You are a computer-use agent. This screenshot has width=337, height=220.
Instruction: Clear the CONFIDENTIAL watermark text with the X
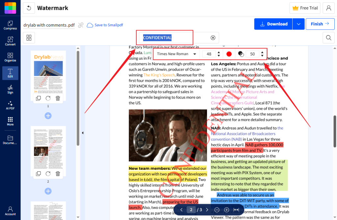tap(213, 37)
